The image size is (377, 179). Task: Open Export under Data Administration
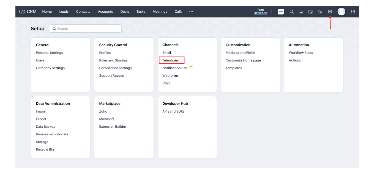pos(41,119)
